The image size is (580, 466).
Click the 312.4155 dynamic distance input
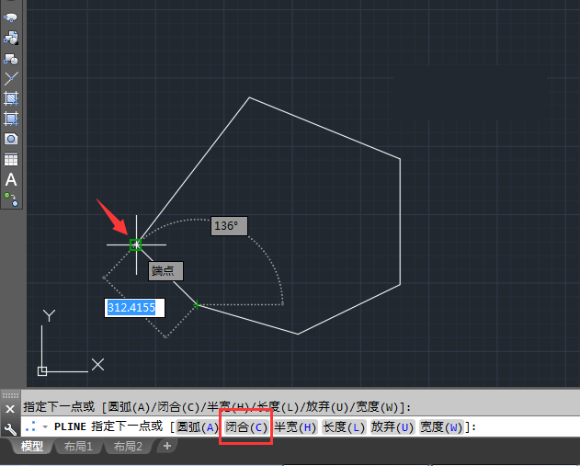(x=134, y=308)
